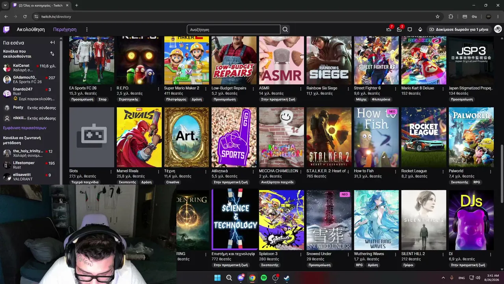Click the Chrome icon in the taskbar
The height and width of the screenshot is (284, 504).
coord(252,278)
